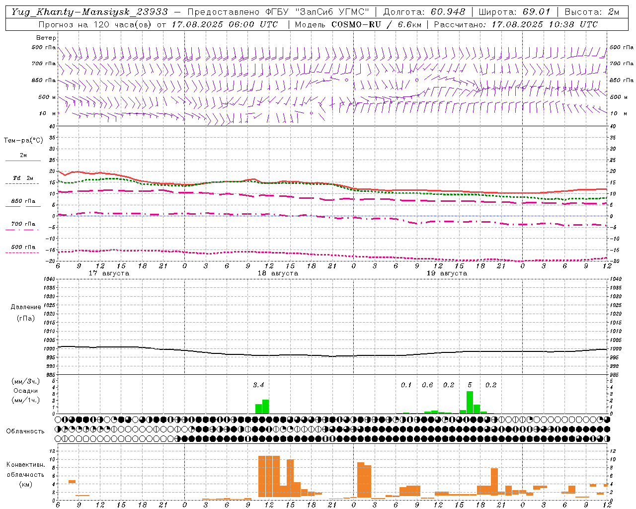Image resolution: width=636 pixels, height=509 pixels.
Task: Click the 700 гПа temperature legend entry
Action: (23, 224)
